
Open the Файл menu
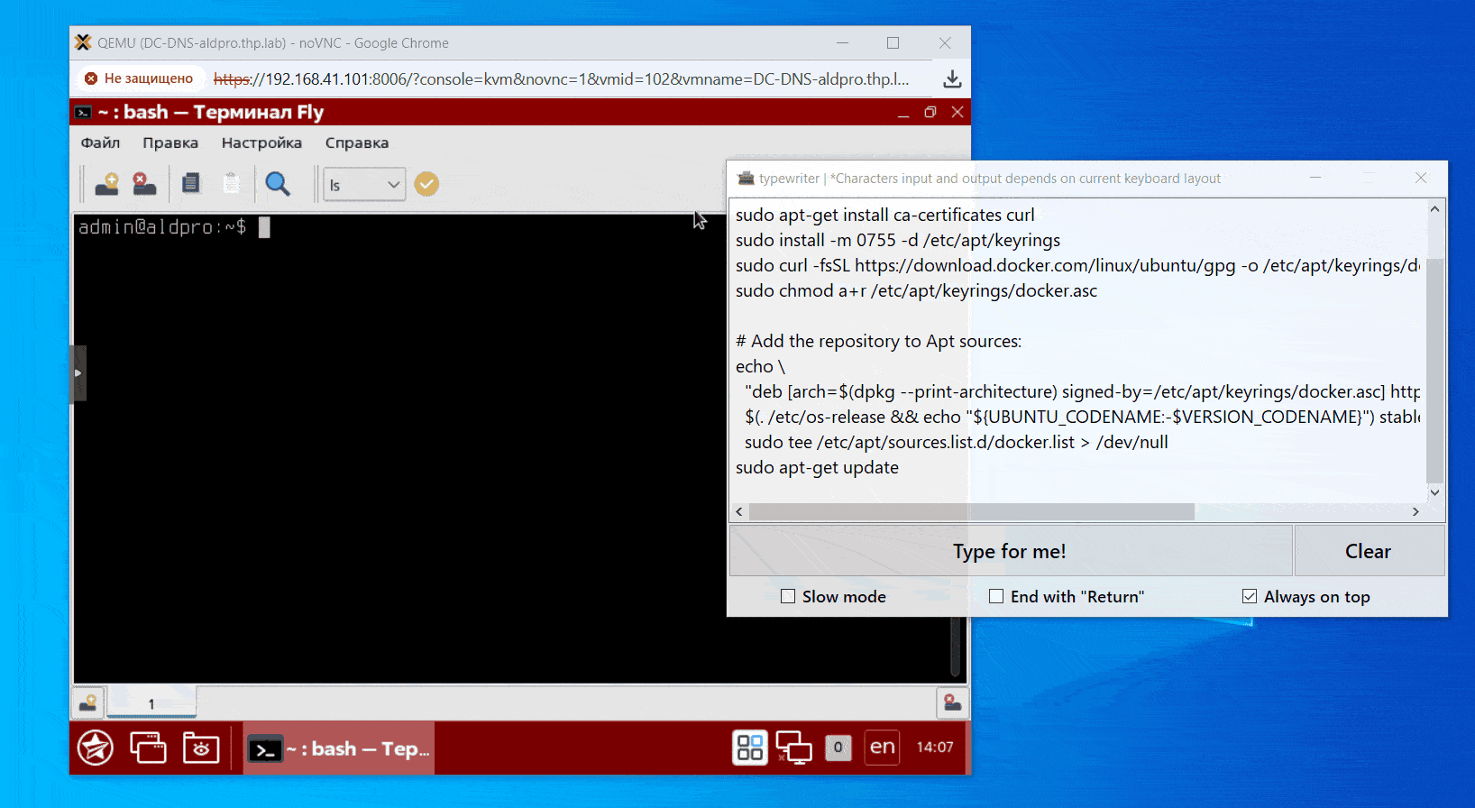coord(100,142)
